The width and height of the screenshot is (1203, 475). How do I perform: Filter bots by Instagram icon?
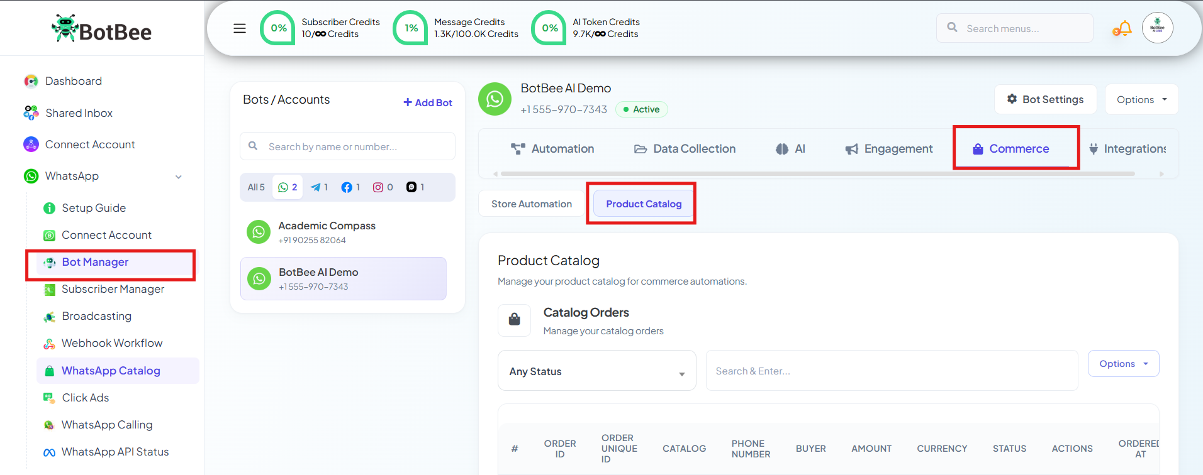click(x=378, y=187)
